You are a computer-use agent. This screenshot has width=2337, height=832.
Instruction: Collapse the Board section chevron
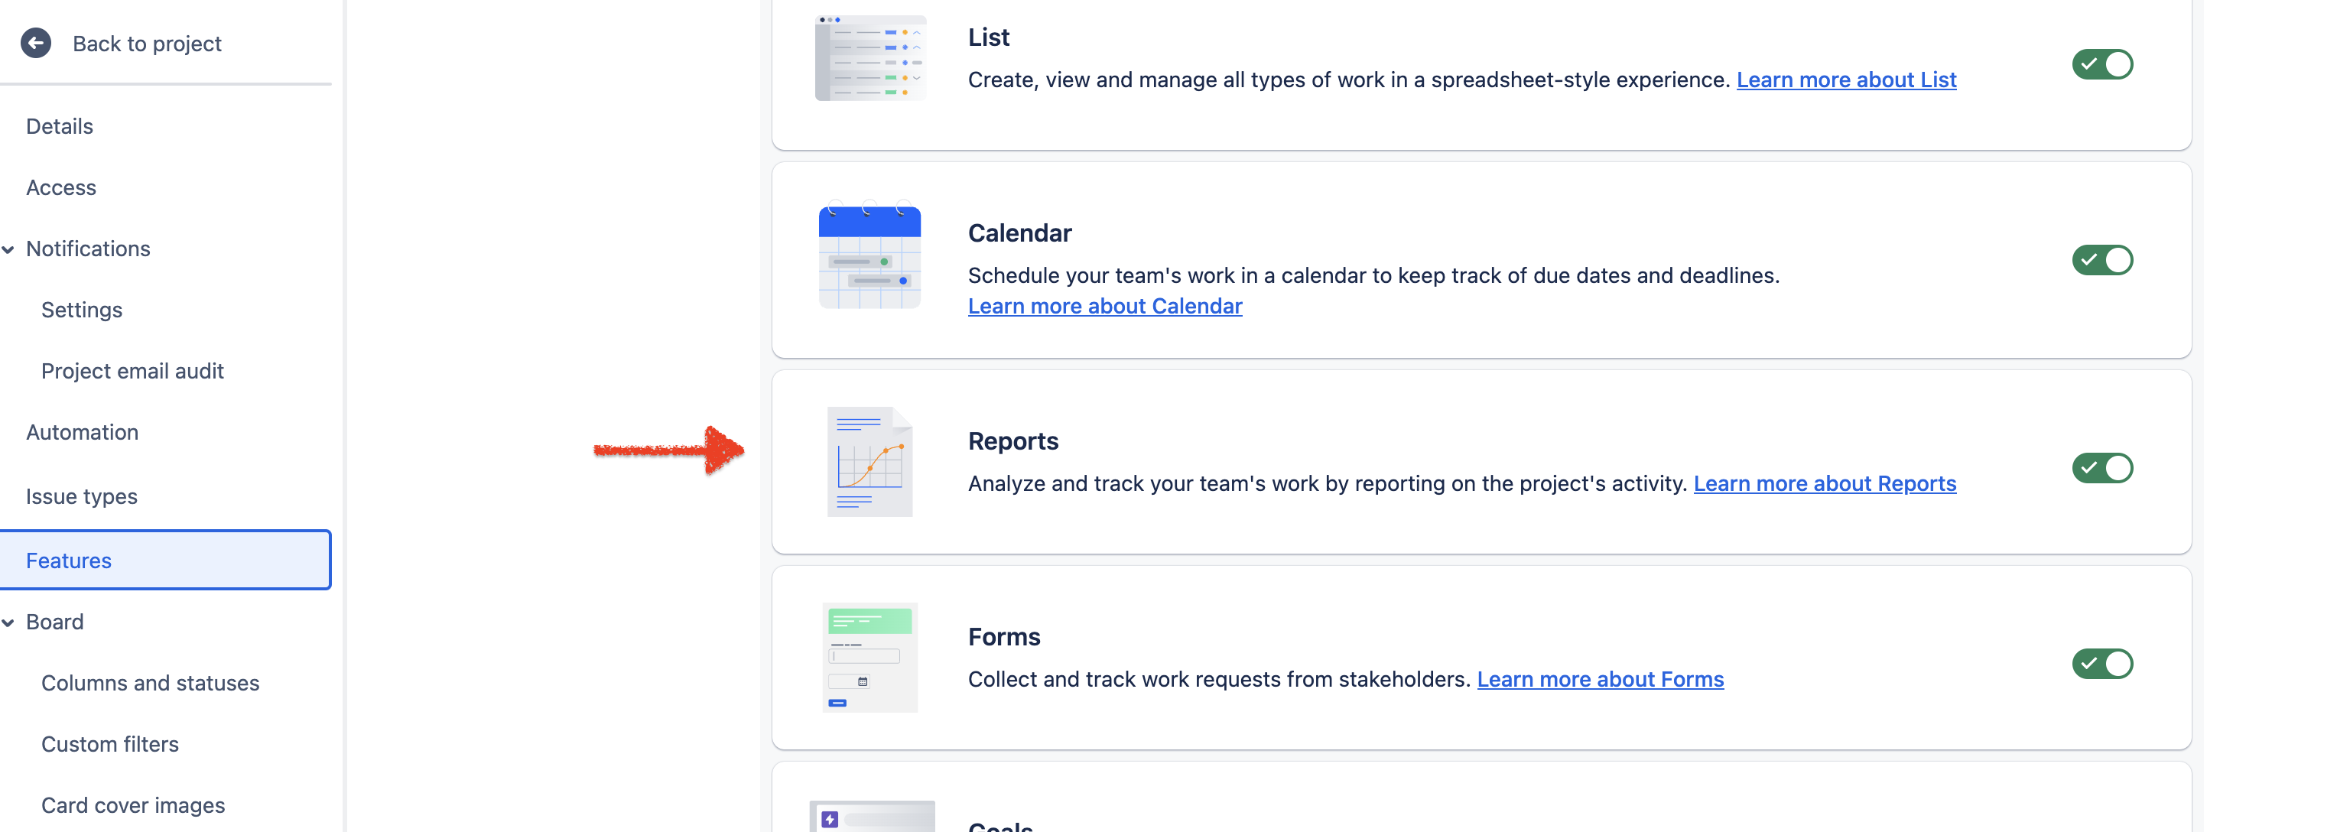(x=8, y=622)
